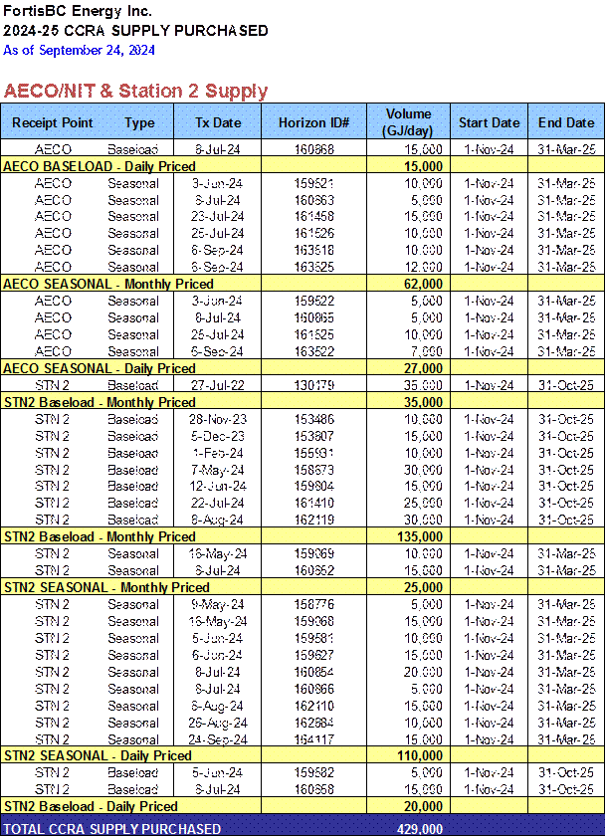Select 'AECO BASELOAD - Daily Priced' subtotal label
606x837 pixels.
[100, 166]
